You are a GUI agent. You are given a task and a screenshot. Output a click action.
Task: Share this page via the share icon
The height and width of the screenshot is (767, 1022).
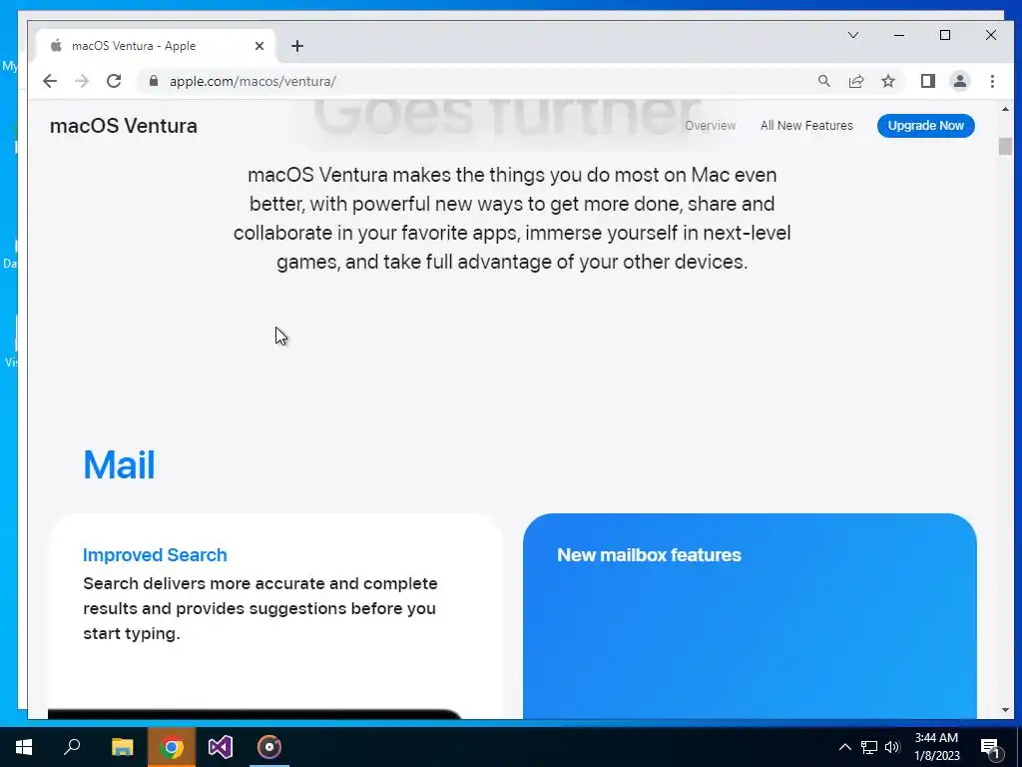(x=856, y=81)
